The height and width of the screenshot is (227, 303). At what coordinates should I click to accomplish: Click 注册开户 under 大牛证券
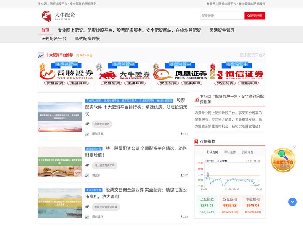(135, 83)
